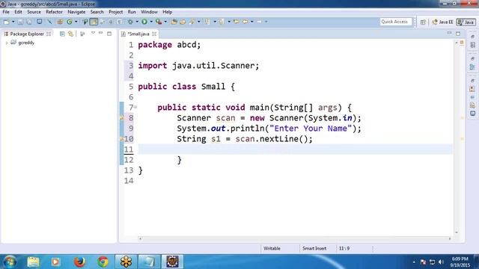The width and height of the screenshot is (479, 269).
Task: Click the Save All toolbar icon
Action: coord(29,22)
